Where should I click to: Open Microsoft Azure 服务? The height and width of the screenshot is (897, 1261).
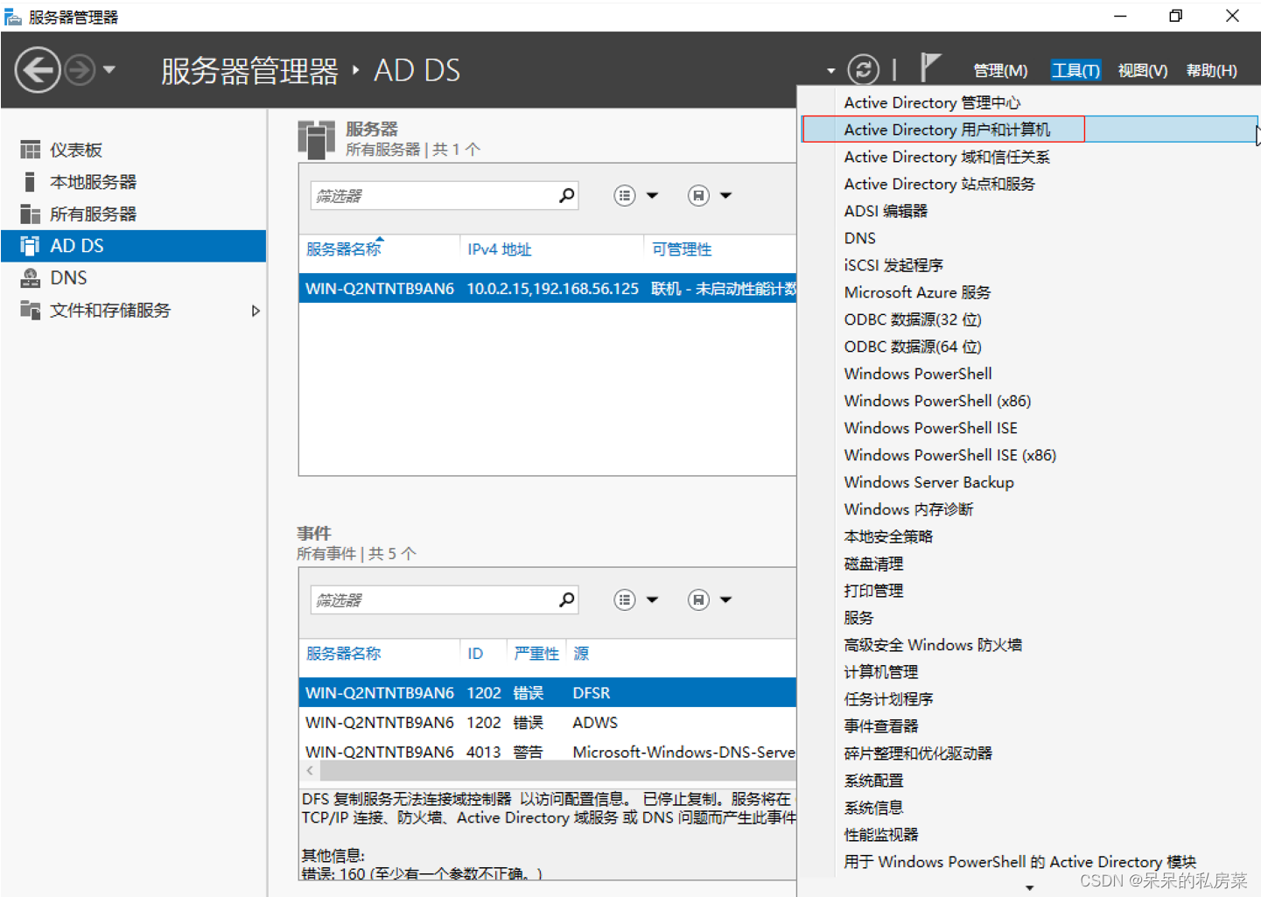coord(917,293)
